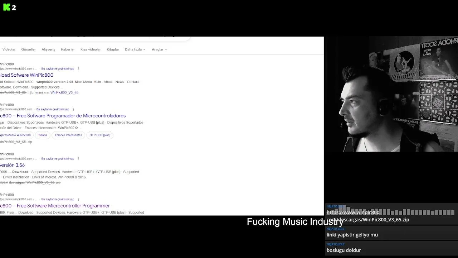Select the "Enlaces Interesantes" sitelink chip
The height and width of the screenshot is (258, 458).
[x=68, y=135]
